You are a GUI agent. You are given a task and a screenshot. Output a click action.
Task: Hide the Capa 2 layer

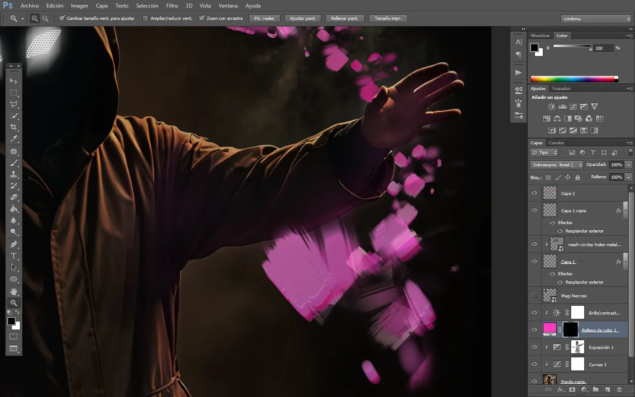[x=534, y=193]
